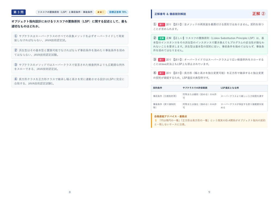Click the red 誤り badge in explanation ①

[161, 25]
